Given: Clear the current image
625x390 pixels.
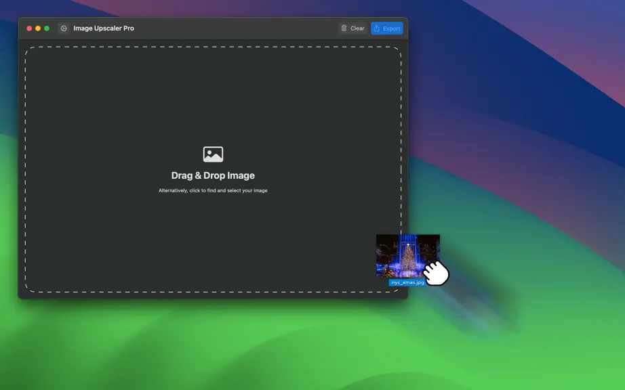Looking at the screenshot, I should click(352, 28).
